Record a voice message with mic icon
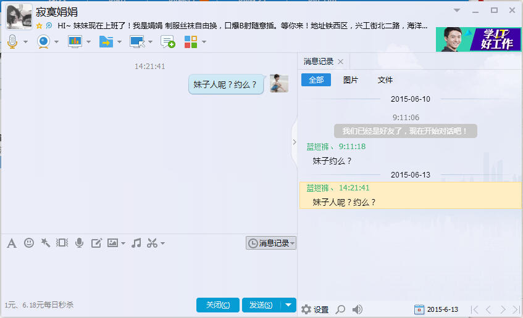This screenshot has height=318, width=523. (80, 243)
